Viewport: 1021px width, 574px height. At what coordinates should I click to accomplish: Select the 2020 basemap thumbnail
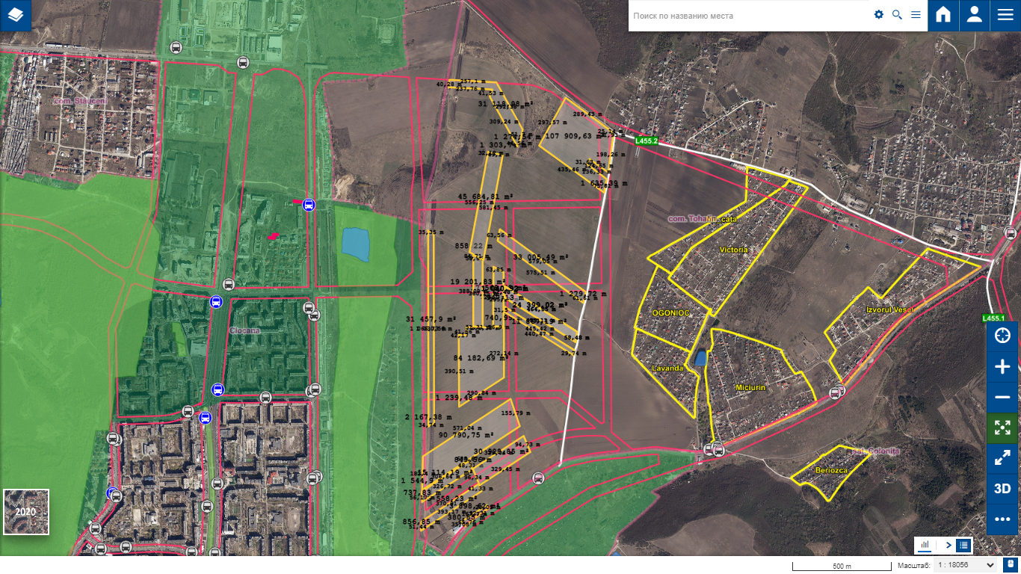[x=26, y=512]
